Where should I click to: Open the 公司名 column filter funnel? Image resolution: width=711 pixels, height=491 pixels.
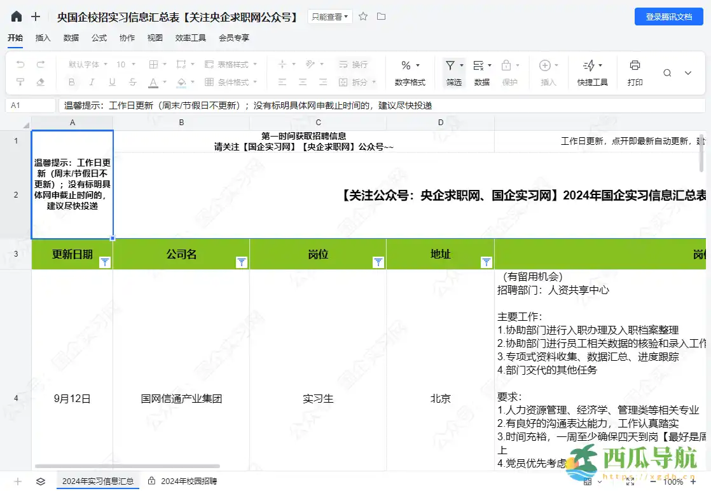tap(241, 262)
